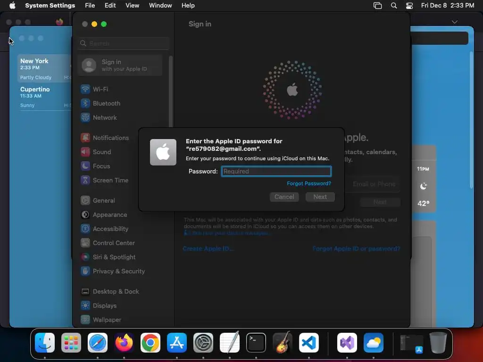Click Next in the password dialog
Screen dimensions: 483x362
click(320, 197)
